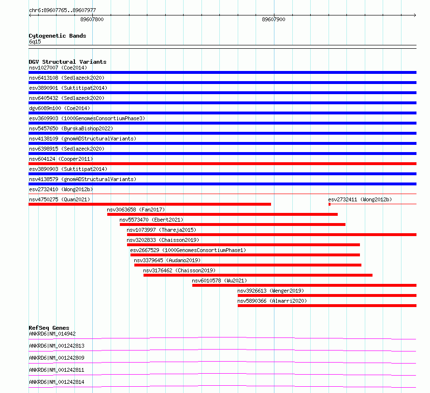Click nsv3379645 (Audano2019) variant label
The height and width of the screenshot is (393, 430).
pos(167,260)
